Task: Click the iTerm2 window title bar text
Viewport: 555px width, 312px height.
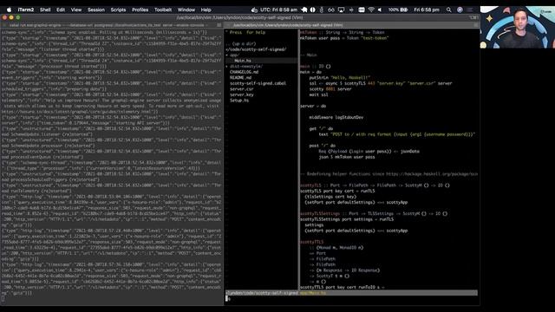Action: (239, 17)
